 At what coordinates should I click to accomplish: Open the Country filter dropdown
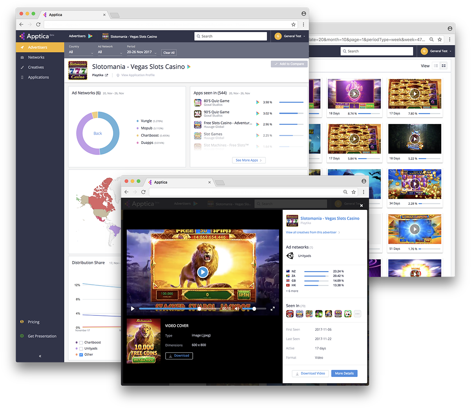(81, 52)
